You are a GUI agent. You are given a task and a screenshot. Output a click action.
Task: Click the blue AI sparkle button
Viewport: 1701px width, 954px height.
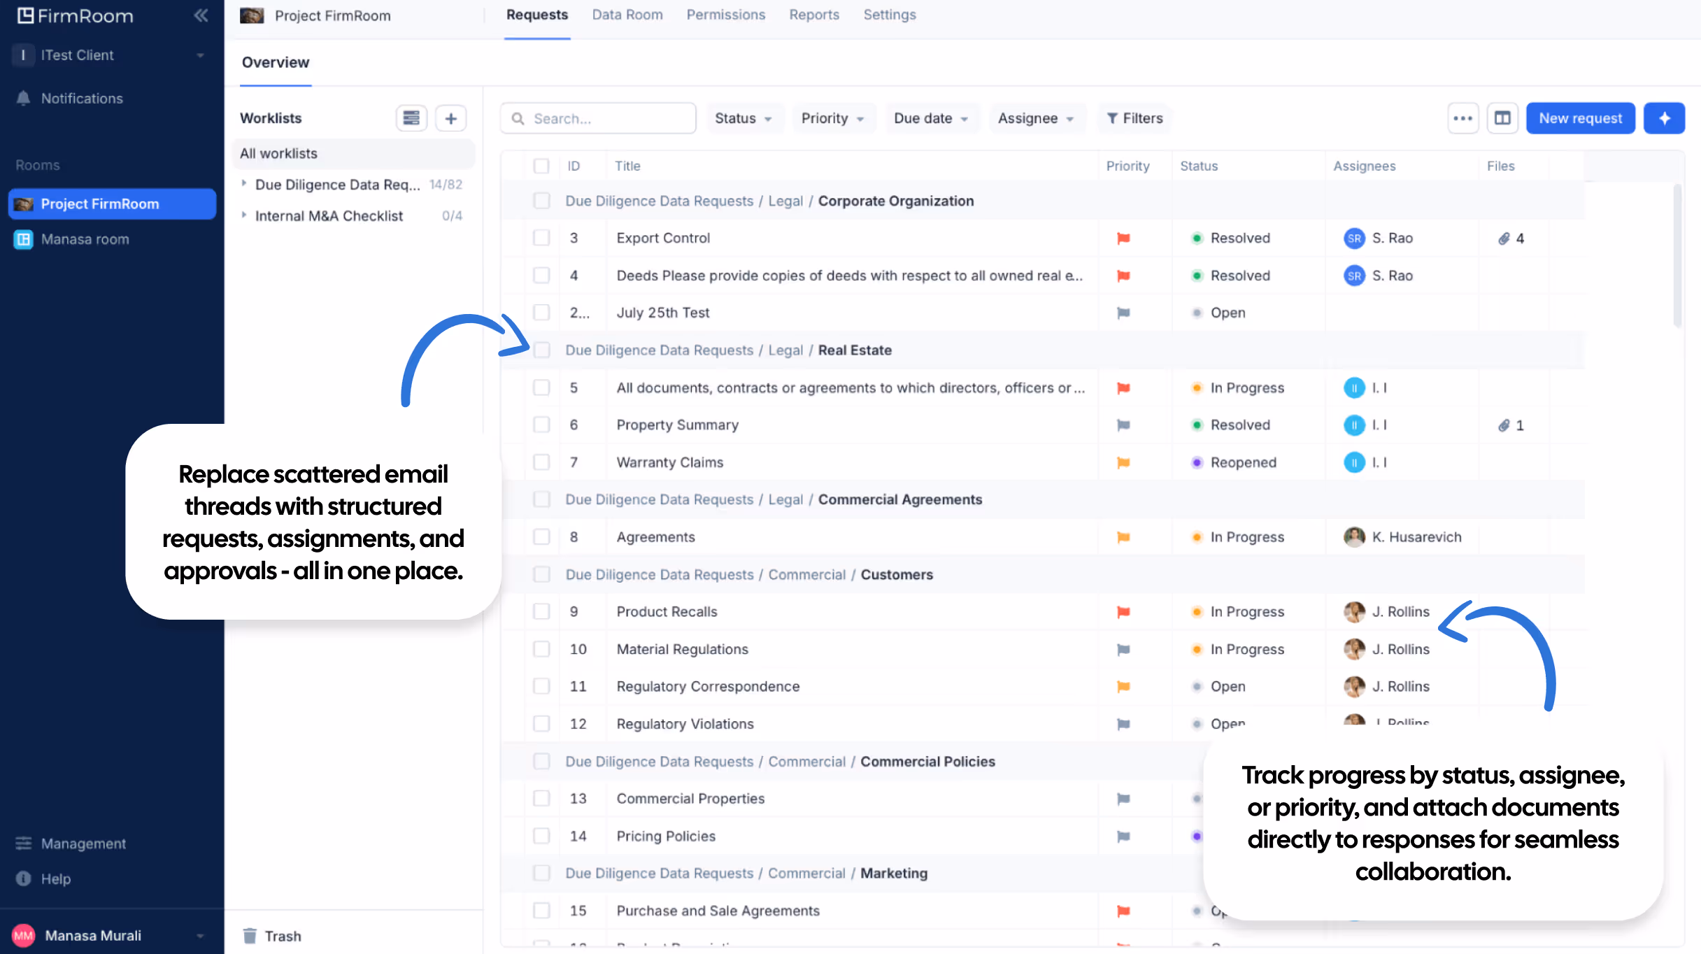(x=1664, y=118)
